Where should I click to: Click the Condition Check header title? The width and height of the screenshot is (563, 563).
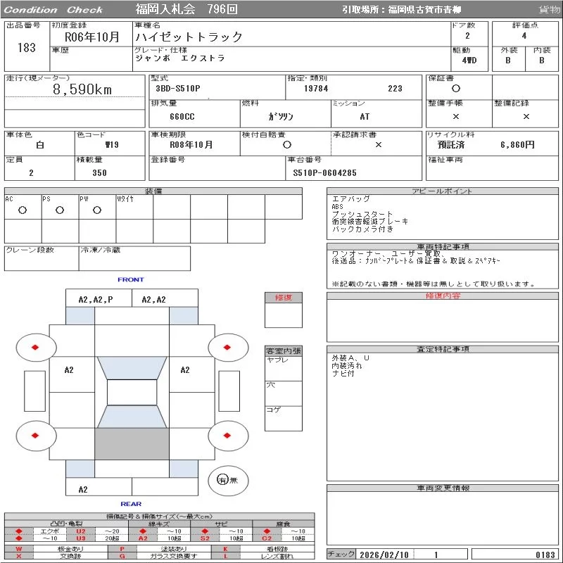[54, 10]
